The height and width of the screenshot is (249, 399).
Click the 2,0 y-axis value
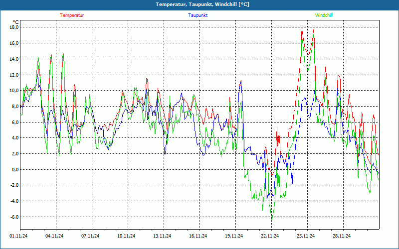tap(15, 154)
